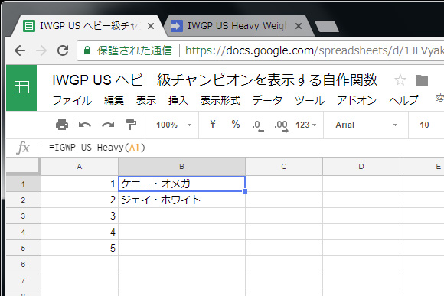Select the paint format roller icon
The image size is (444, 296).
131,125
